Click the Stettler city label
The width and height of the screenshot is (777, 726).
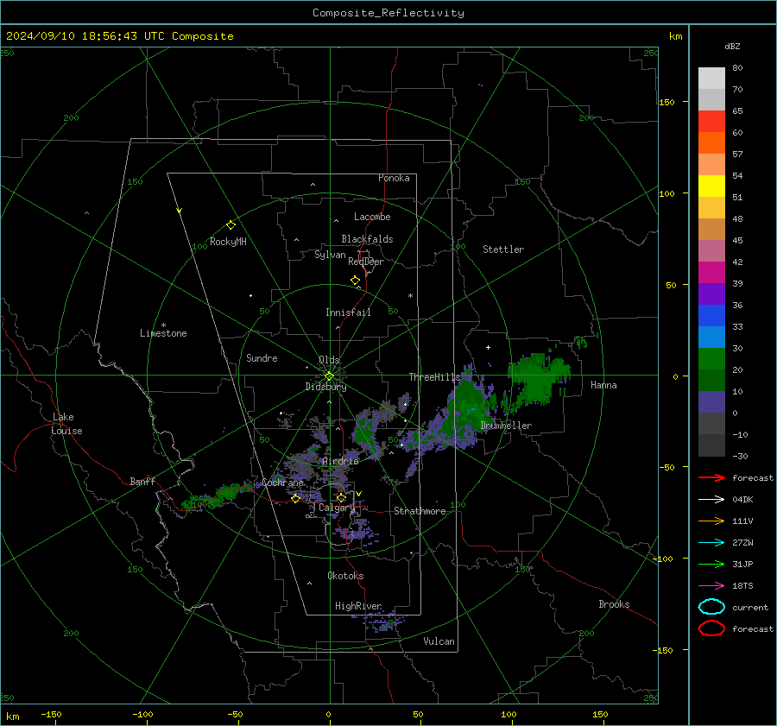(x=503, y=249)
